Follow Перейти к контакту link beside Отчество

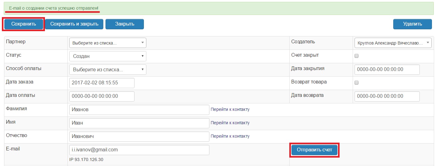click(230, 136)
